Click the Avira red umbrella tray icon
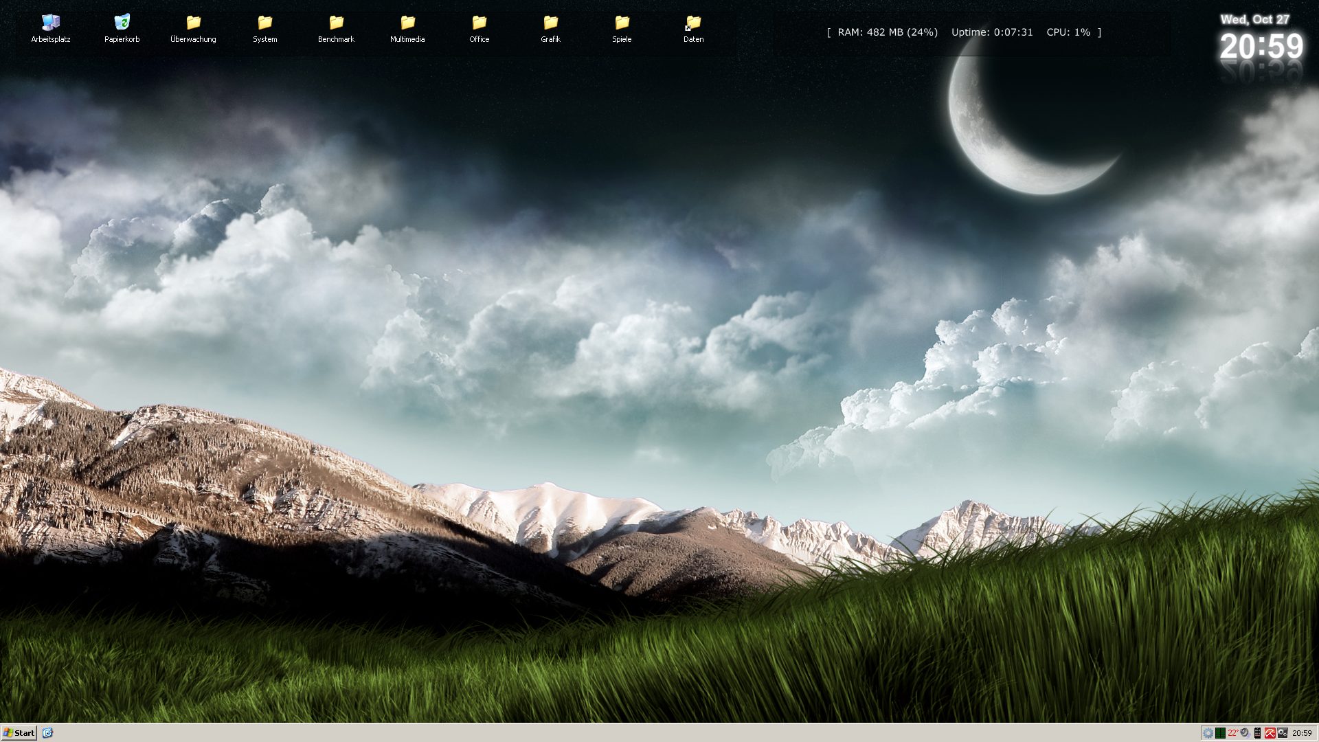Viewport: 1319px width, 742px height. click(x=1270, y=733)
